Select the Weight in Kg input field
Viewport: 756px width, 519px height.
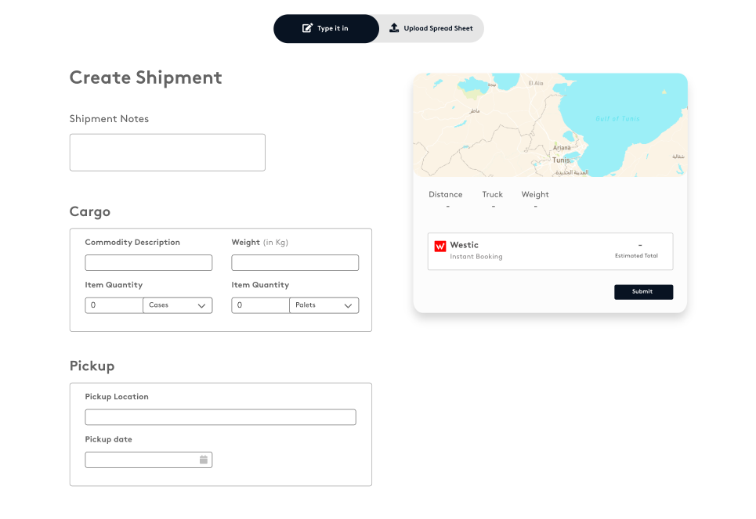[x=295, y=263]
